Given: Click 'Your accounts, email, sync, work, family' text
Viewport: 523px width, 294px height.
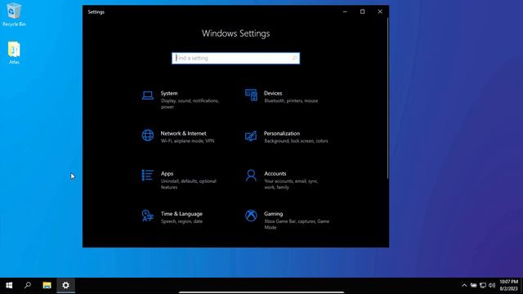Looking at the screenshot, I should 291,185.
